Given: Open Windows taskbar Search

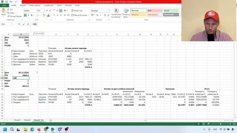Looking at the screenshot, I should tap(12, 129).
